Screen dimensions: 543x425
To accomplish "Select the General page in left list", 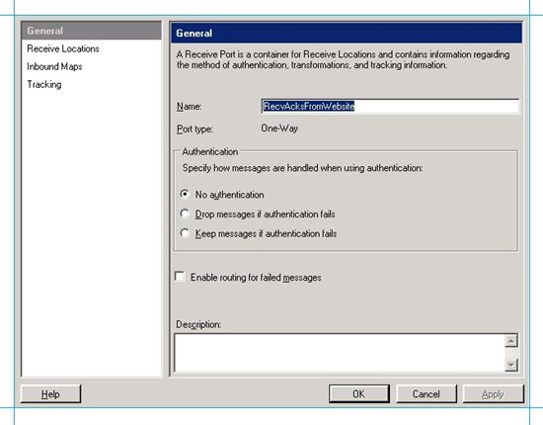I will tap(91, 31).
